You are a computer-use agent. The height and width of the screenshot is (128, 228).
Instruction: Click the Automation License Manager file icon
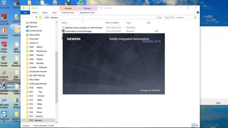pos(63,31)
